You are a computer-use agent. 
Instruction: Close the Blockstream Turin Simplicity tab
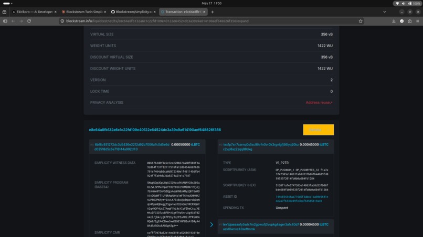pyautogui.click(x=105, y=12)
